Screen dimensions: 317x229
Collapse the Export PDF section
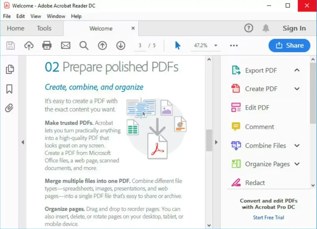tap(297, 70)
